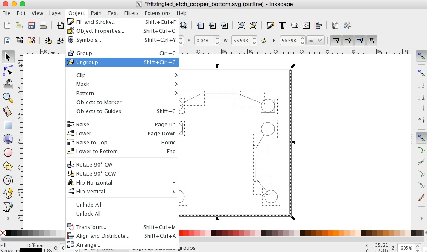Open the Text and Font dialog icon

coord(282,26)
